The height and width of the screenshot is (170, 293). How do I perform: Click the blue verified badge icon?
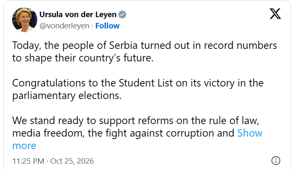point(122,15)
